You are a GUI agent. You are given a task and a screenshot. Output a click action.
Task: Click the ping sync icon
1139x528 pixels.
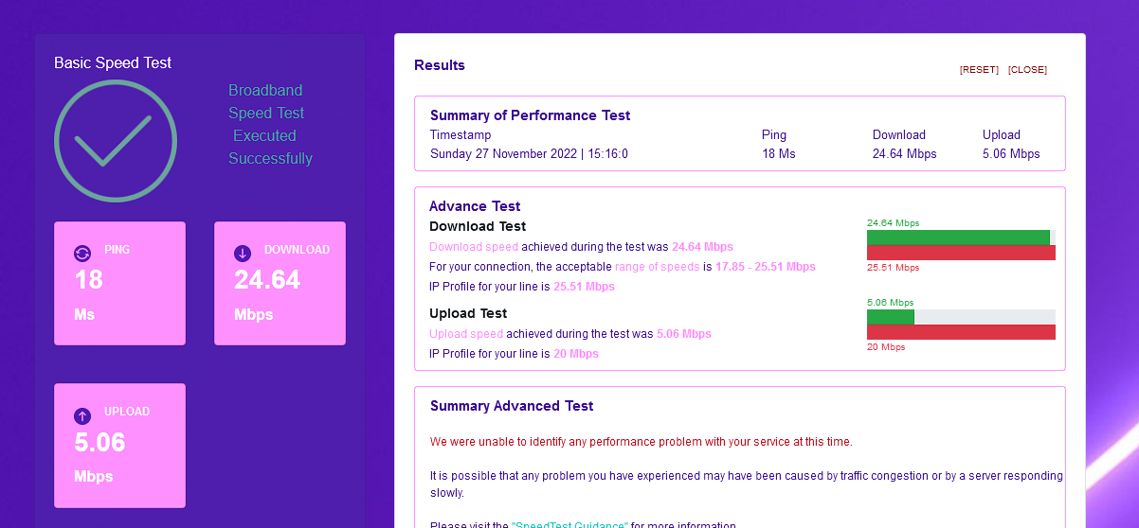(82, 253)
